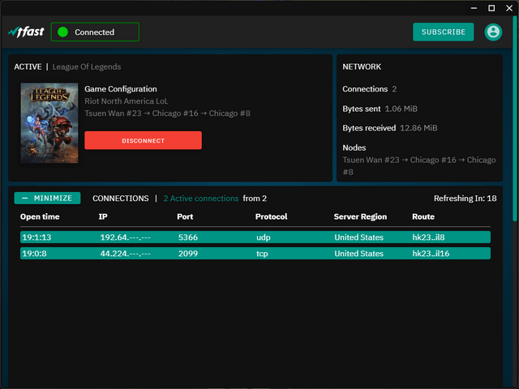Close the wtfast window
Screen dimensions: 519x389
point(509,8)
